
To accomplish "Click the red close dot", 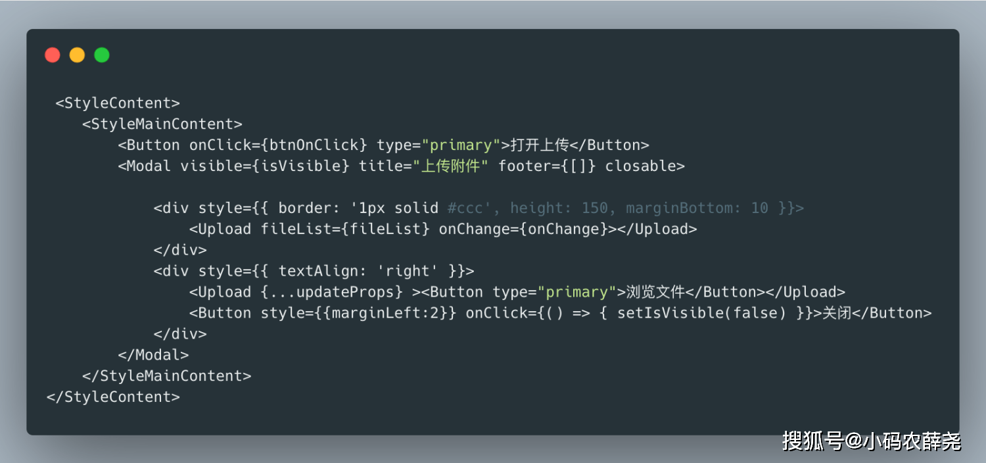I will [53, 55].
